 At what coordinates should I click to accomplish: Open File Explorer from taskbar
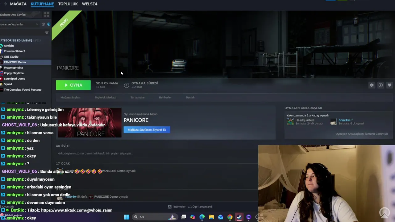point(211,217)
